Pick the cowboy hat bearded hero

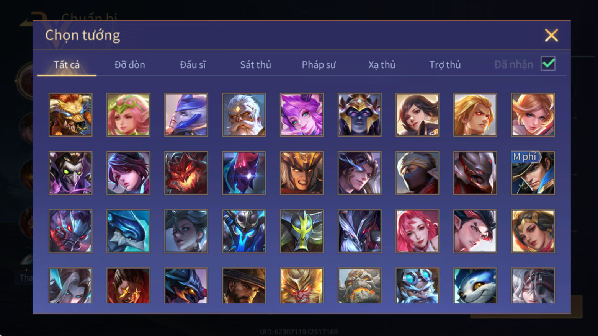pyautogui.click(x=244, y=285)
